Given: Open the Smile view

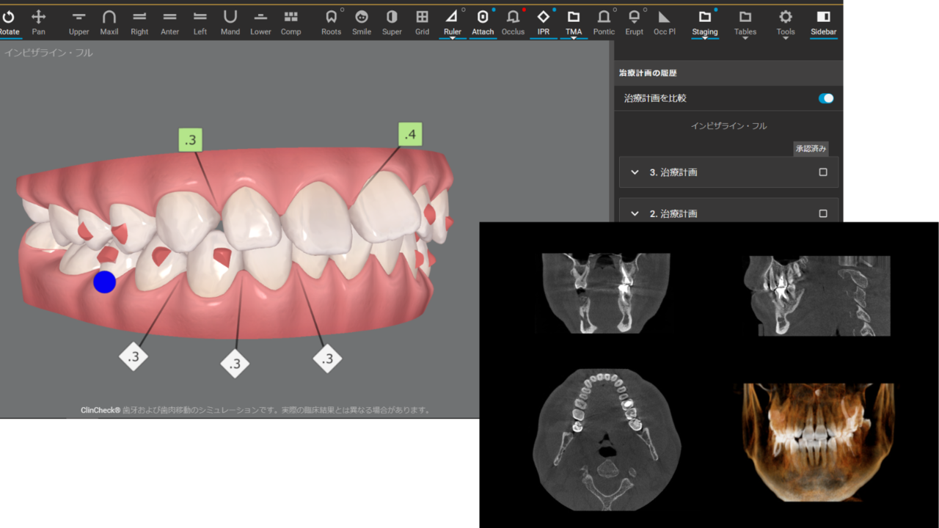Looking at the screenshot, I should click(361, 21).
